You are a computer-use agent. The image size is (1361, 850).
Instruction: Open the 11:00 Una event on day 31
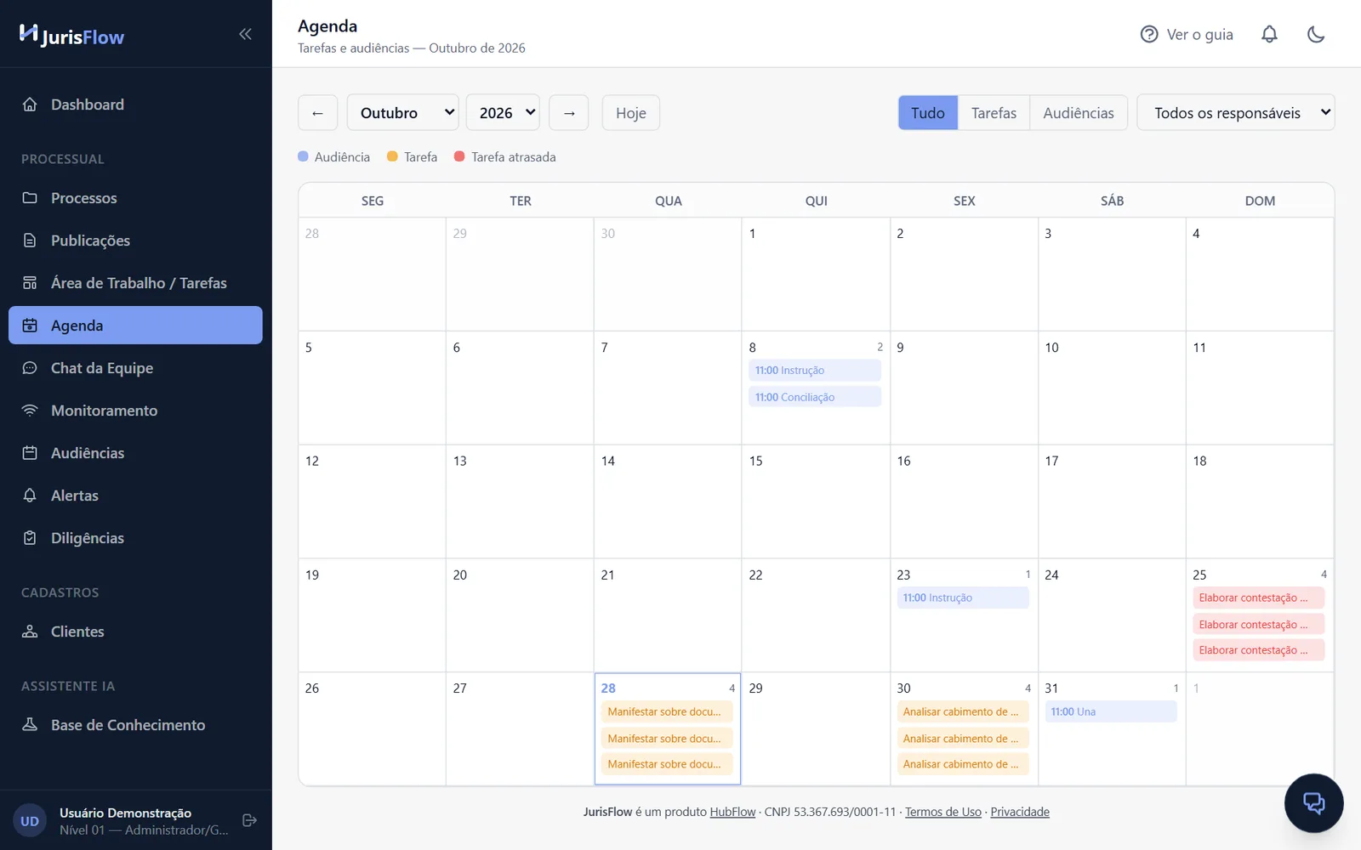(x=1111, y=711)
